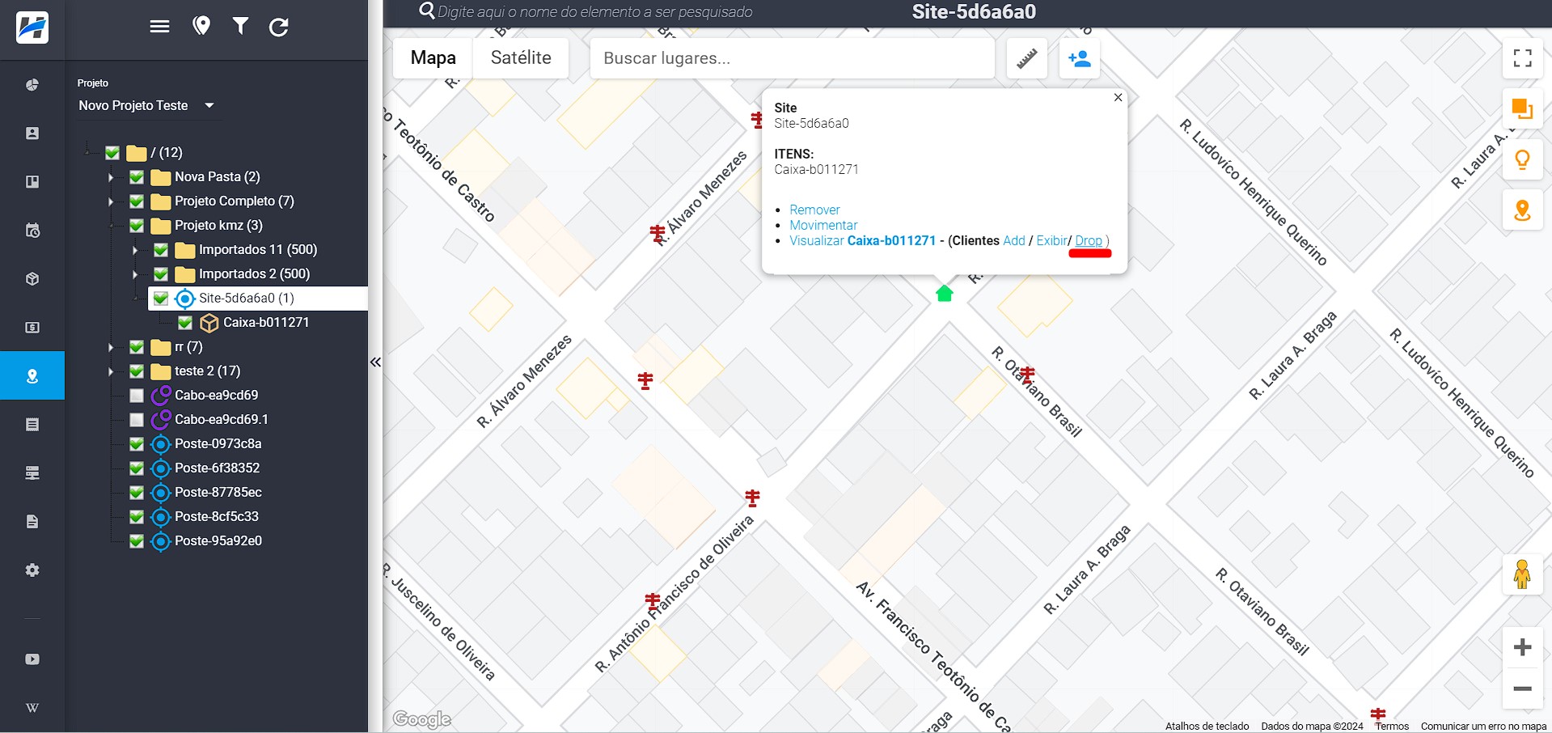
Task: Focus the Buscar lugares search field
Action: 793,58
